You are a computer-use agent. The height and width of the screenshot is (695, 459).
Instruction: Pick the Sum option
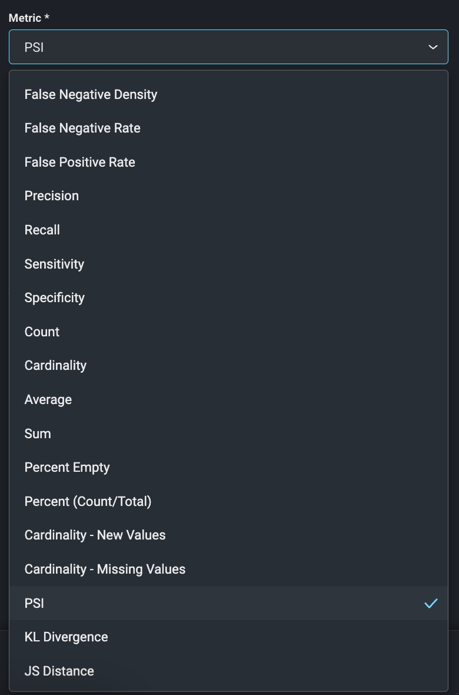38,433
